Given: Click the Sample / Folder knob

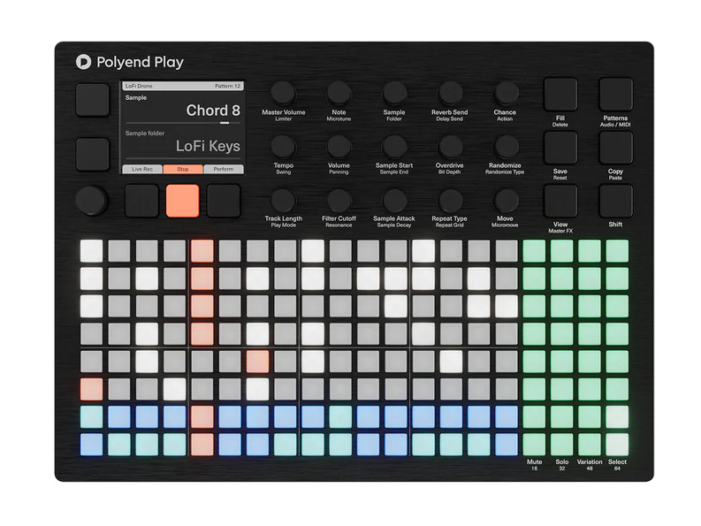Looking at the screenshot, I should click(394, 93).
